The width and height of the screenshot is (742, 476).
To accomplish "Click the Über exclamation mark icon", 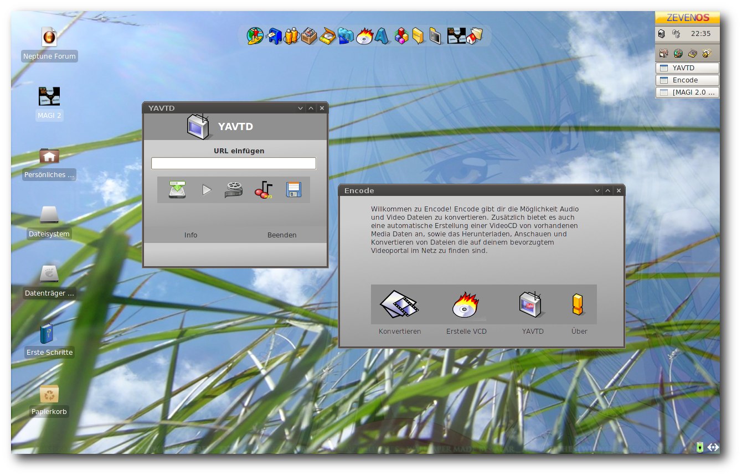I will tap(578, 304).
